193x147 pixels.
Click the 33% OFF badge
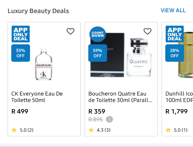point(20,53)
